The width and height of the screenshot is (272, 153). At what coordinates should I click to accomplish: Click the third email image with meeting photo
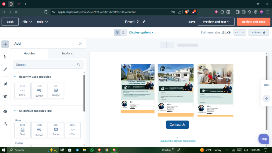[x=215, y=90]
